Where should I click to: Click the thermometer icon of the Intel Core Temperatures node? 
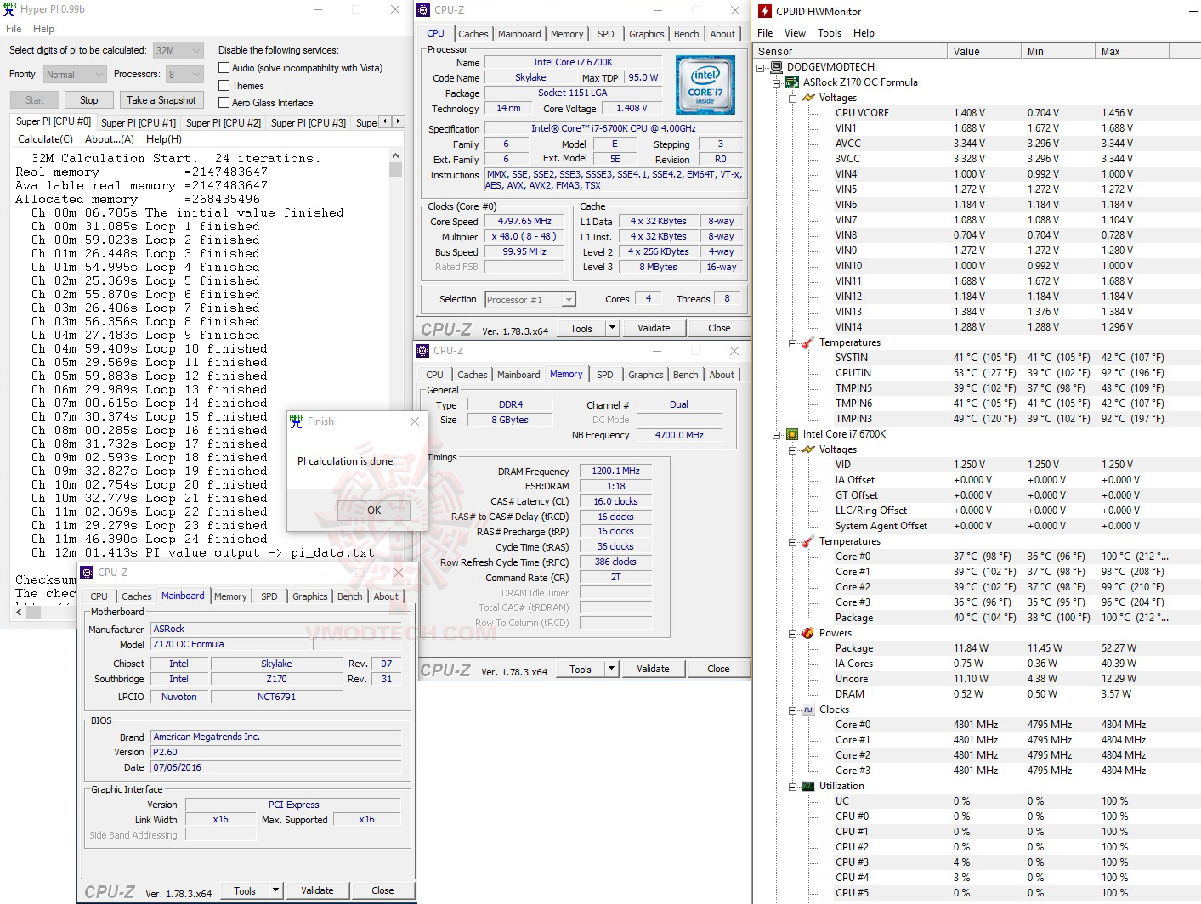tap(808, 541)
